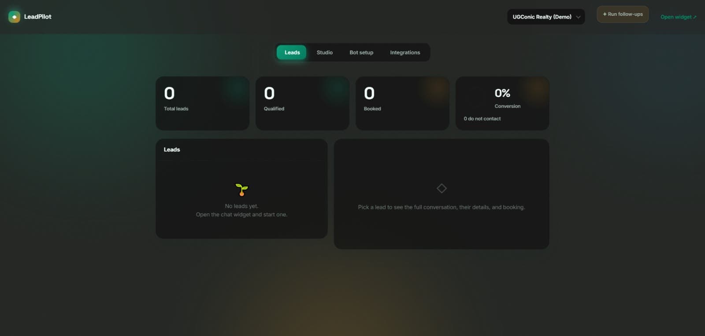This screenshot has width=705, height=336.
Task: Click the Run follow-ups button
Action: (x=623, y=14)
